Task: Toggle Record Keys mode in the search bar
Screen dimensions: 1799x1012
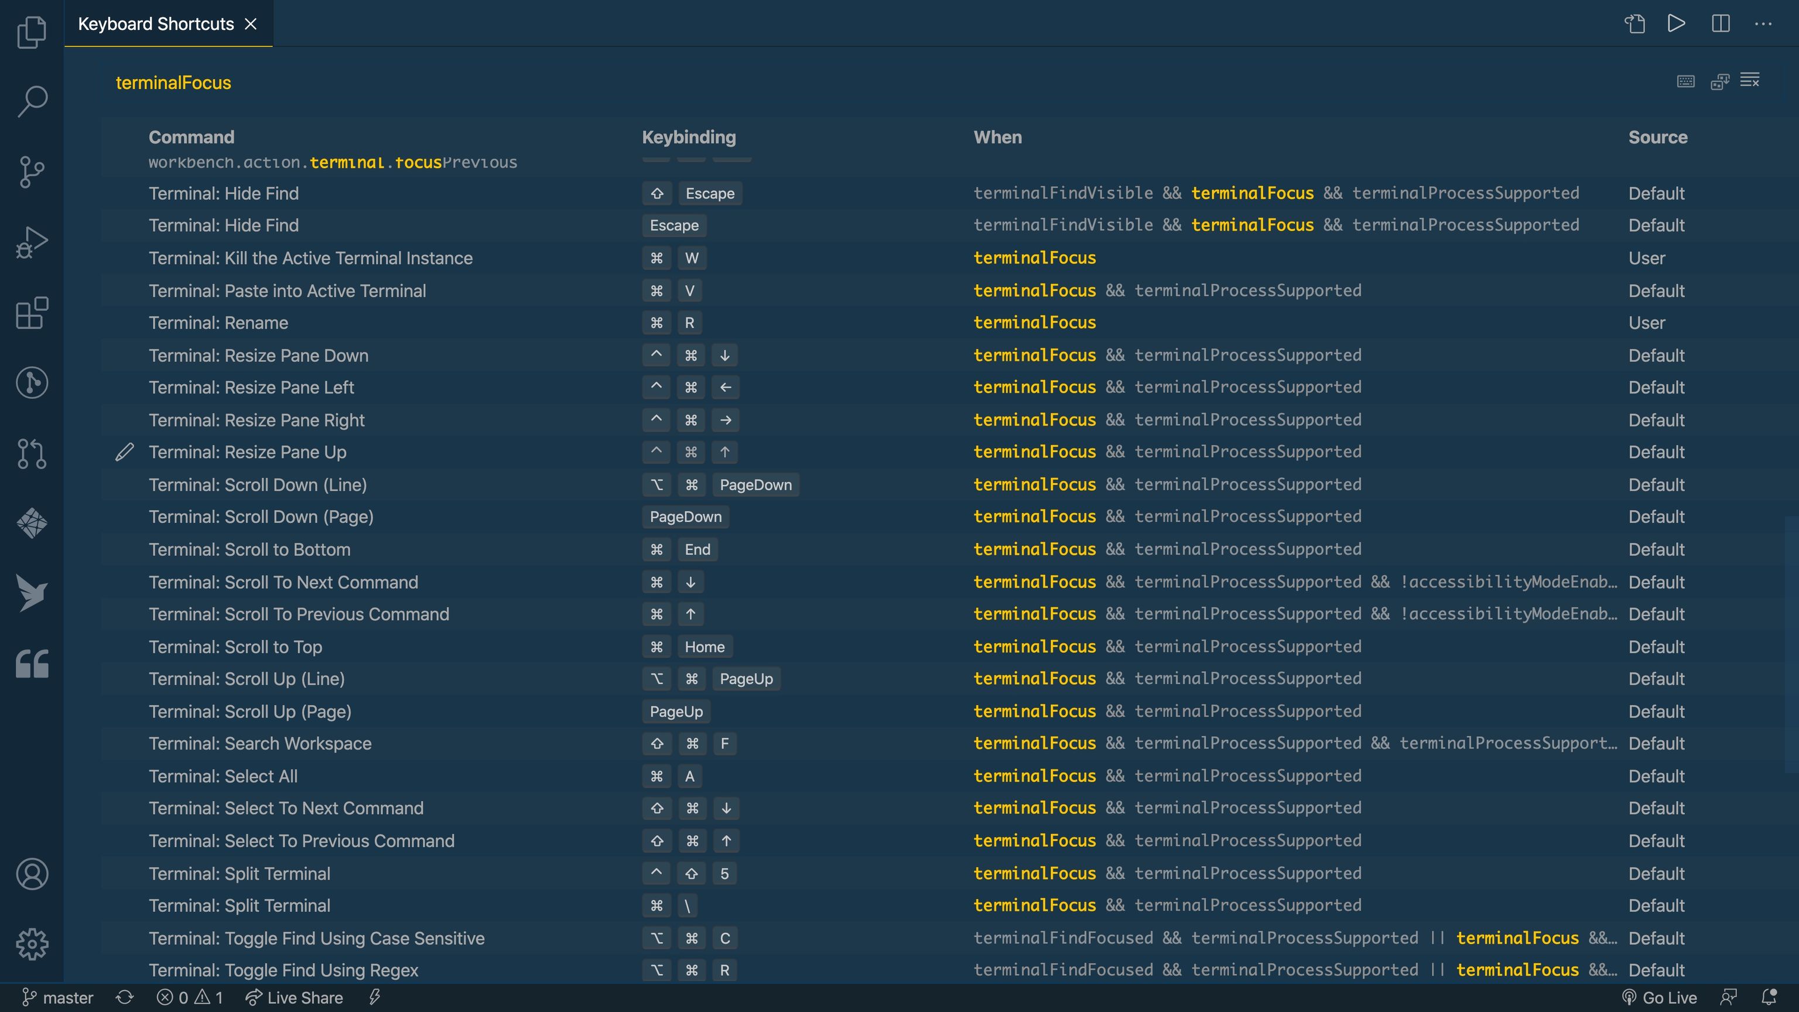Action: [1685, 82]
